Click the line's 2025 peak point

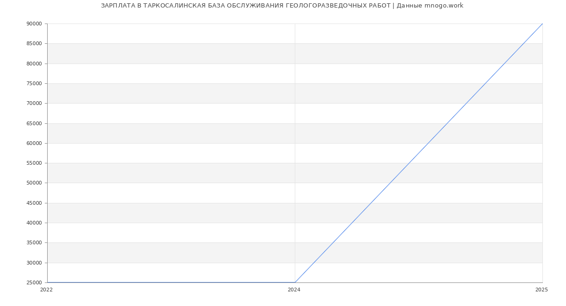[542, 24]
